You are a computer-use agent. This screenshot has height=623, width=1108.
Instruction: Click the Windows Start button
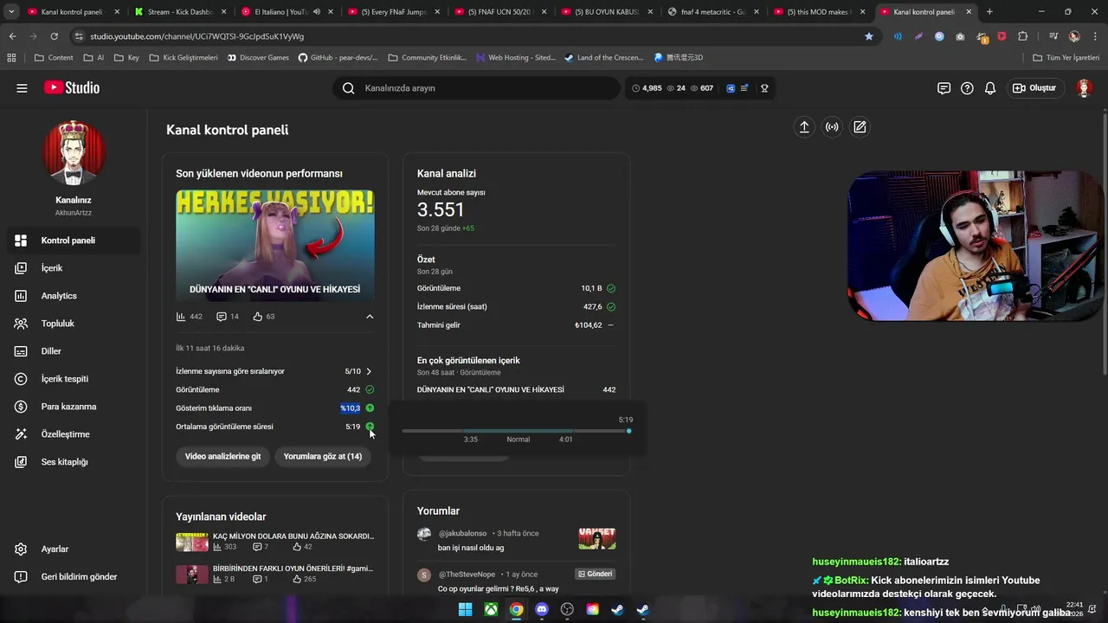pyautogui.click(x=466, y=609)
